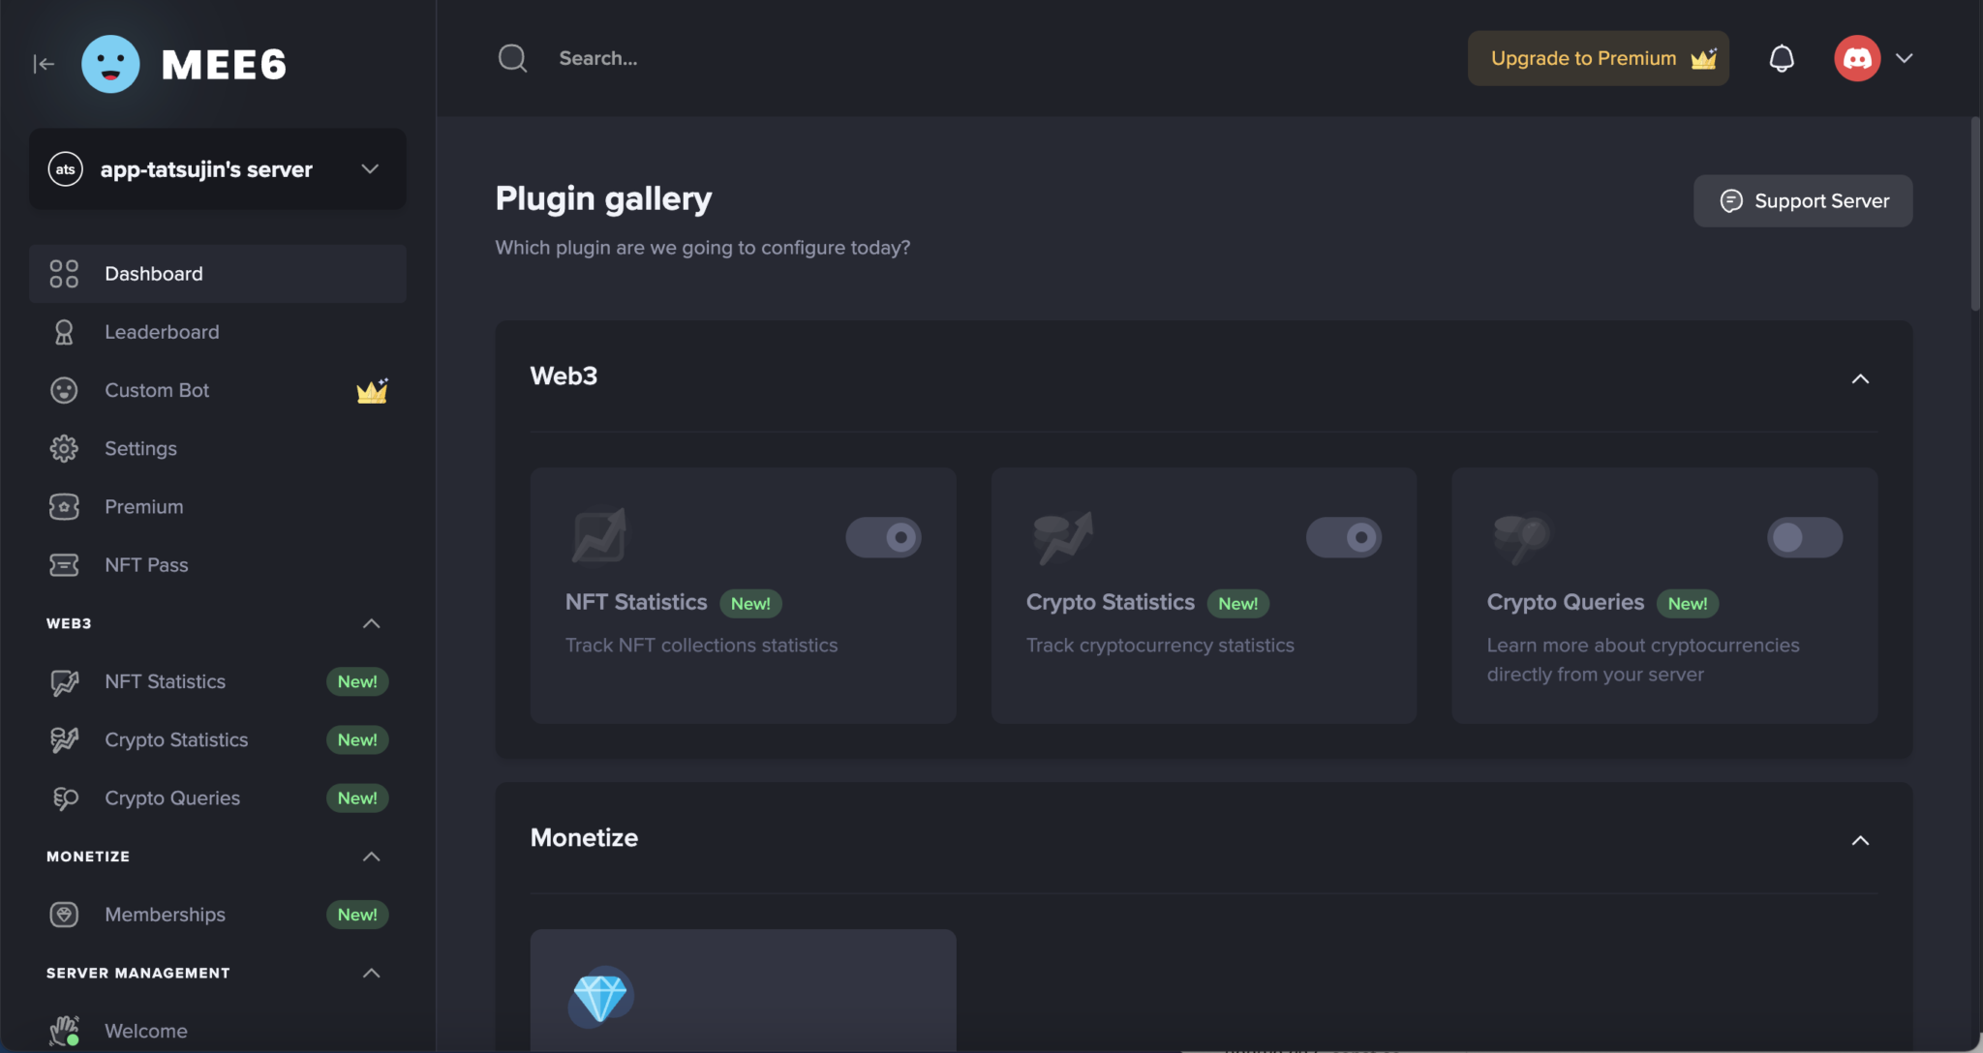
Task: Go to Settings in the sidebar
Action: pos(140,448)
